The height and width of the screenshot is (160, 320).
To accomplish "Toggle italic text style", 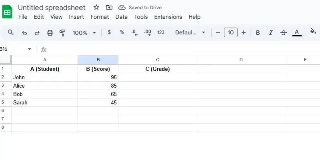I will pos(270,33).
